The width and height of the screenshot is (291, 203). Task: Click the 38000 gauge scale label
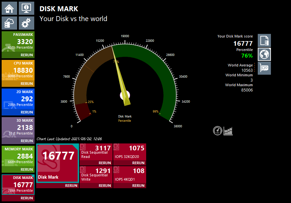coord(178,126)
